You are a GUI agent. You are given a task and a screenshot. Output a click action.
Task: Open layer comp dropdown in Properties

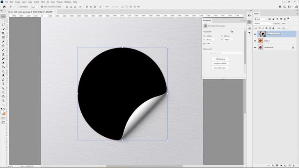coord(223,53)
